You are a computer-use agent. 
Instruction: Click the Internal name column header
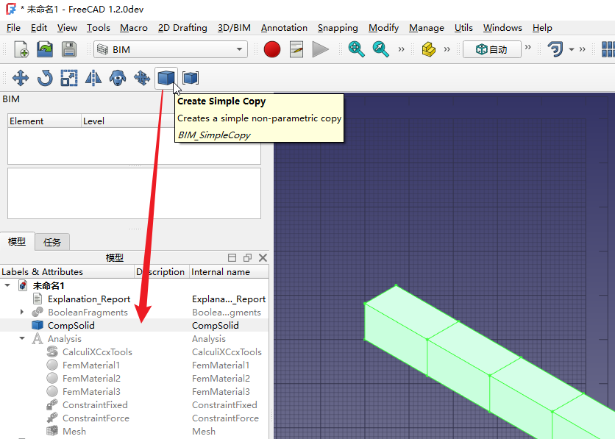pos(221,272)
